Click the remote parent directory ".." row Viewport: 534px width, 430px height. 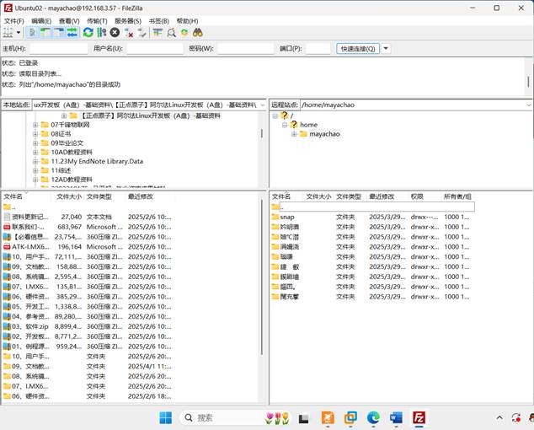point(373,207)
